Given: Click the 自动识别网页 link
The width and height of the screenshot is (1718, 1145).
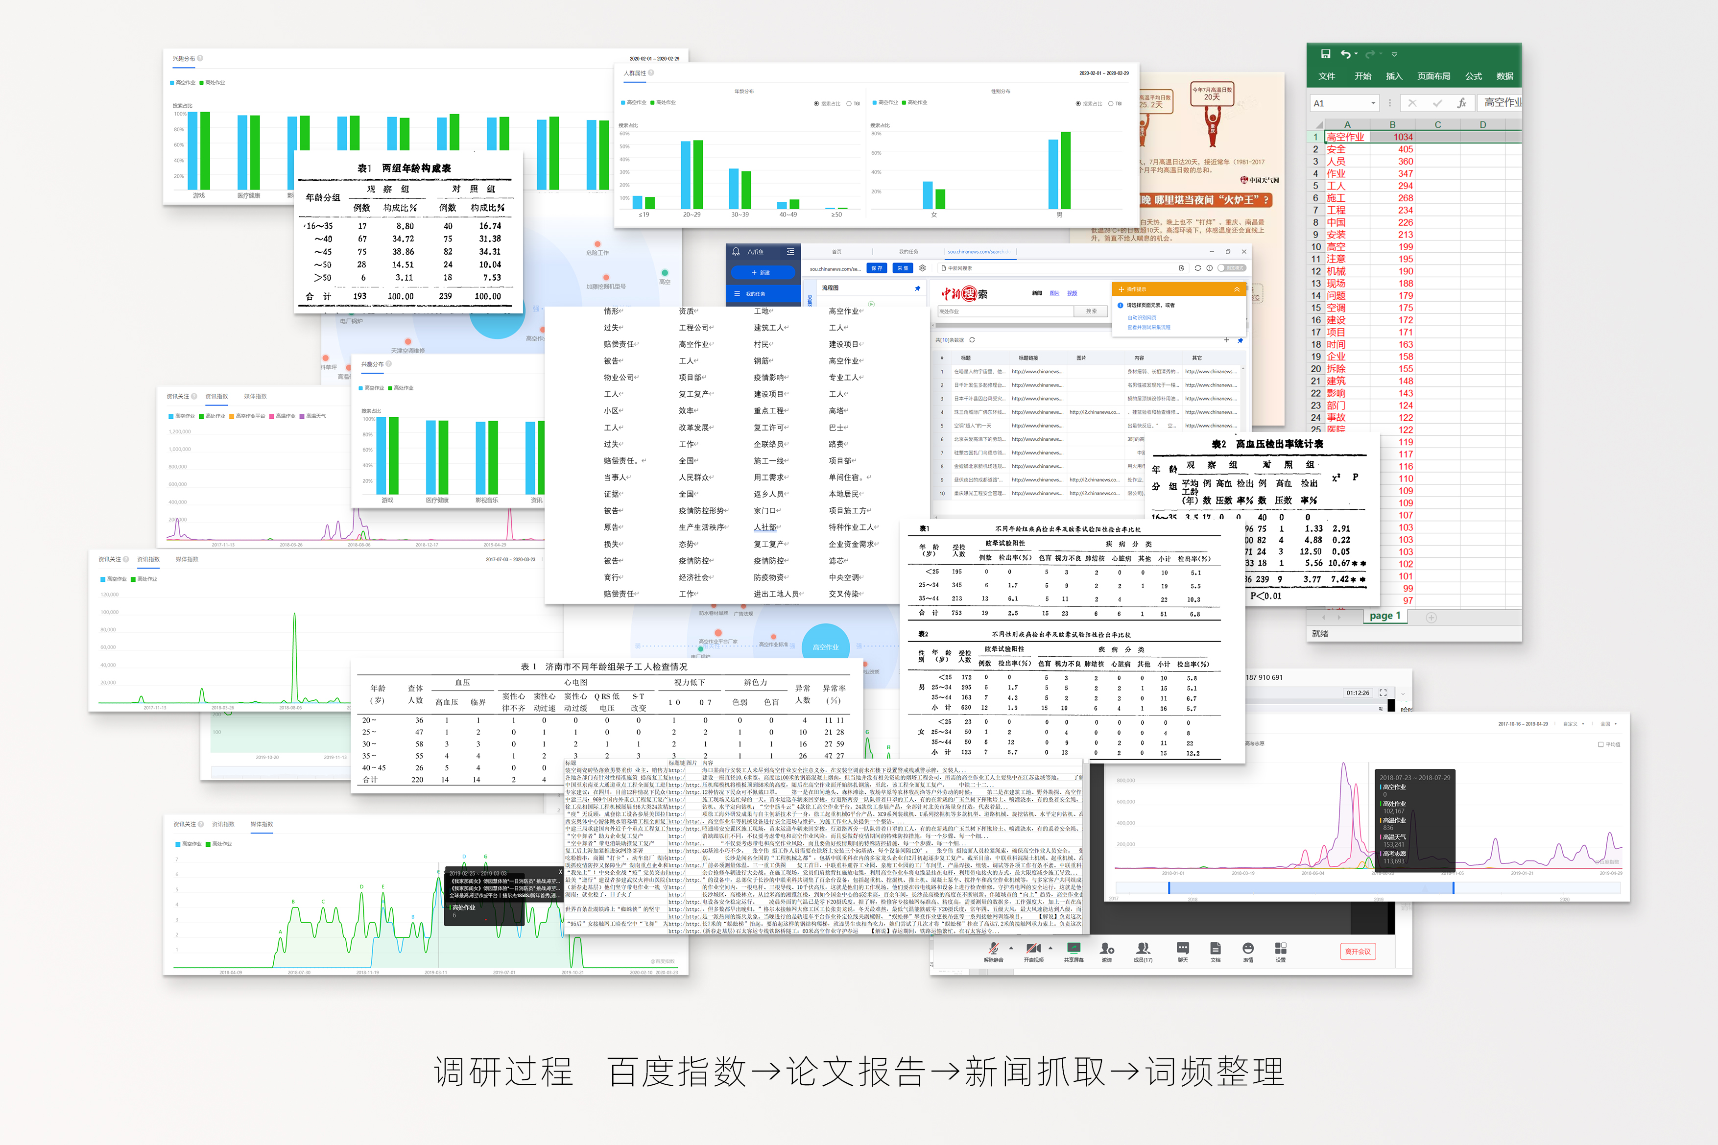Looking at the screenshot, I should pos(1141,318).
